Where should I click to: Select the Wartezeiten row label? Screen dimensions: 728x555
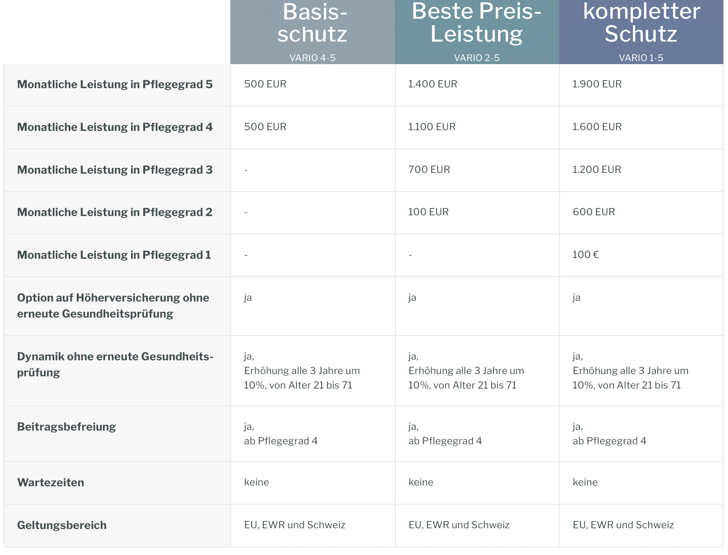(x=50, y=482)
